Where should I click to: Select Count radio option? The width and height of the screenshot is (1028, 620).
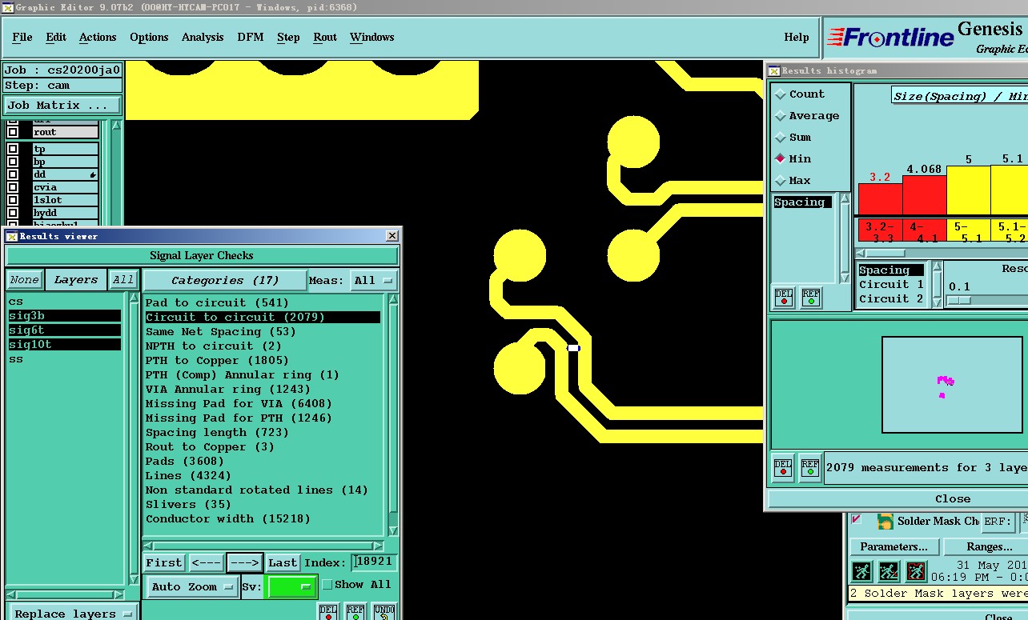tap(781, 94)
